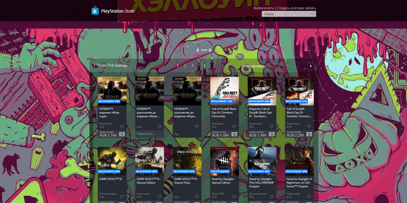Toggle wishlist heart on Издание Call of Duty card
The height and width of the screenshot is (203, 407).
click(271, 127)
